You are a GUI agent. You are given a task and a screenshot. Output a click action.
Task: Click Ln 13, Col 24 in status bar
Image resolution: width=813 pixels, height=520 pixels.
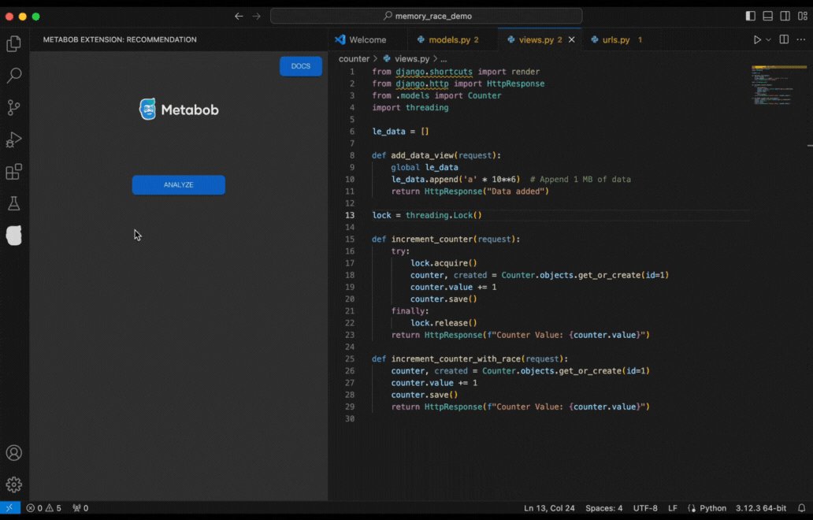(x=549, y=508)
